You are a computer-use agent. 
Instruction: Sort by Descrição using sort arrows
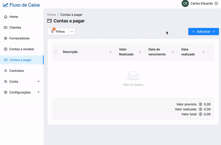(111, 52)
